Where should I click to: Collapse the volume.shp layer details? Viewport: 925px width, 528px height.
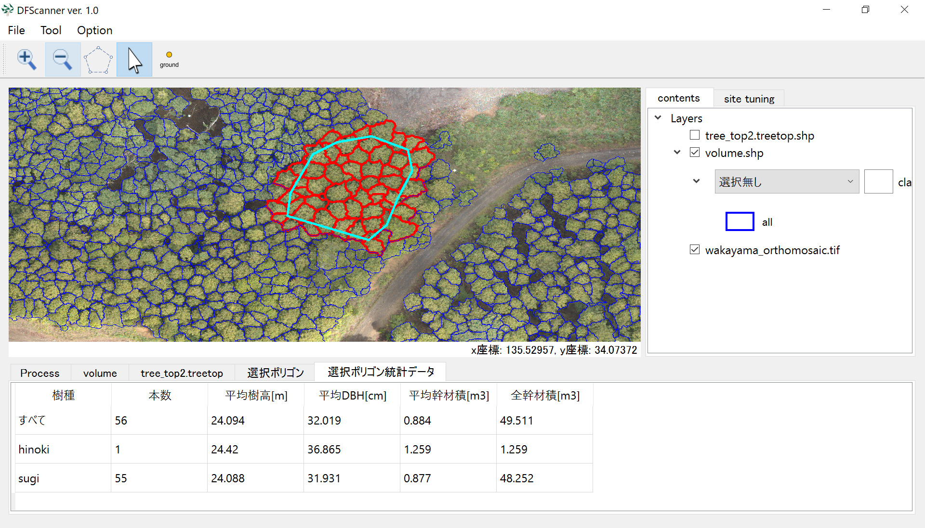(677, 153)
